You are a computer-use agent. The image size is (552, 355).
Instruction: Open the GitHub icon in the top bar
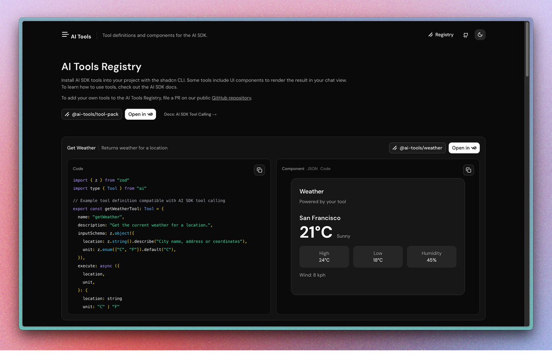point(465,35)
